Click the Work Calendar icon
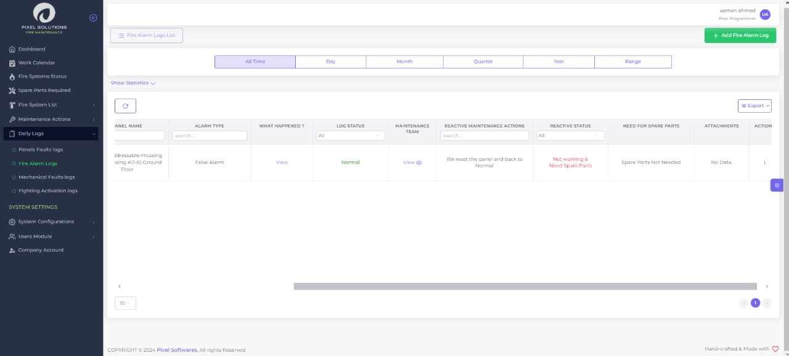 (x=12, y=63)
